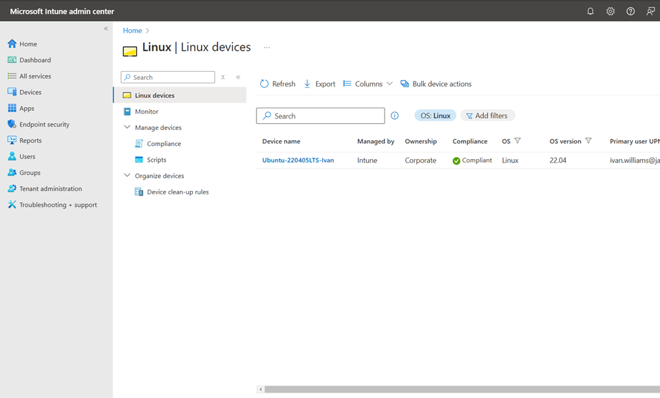Viewport: 660px width, 398px height.
Task: Click the Compliance policy icon
Action: coord(139,143)
